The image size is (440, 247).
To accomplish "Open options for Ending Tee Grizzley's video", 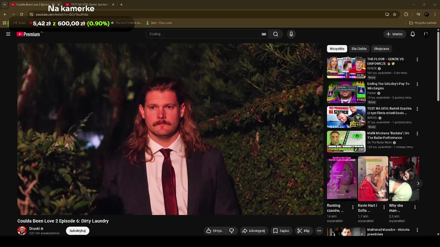I will 417,84.
